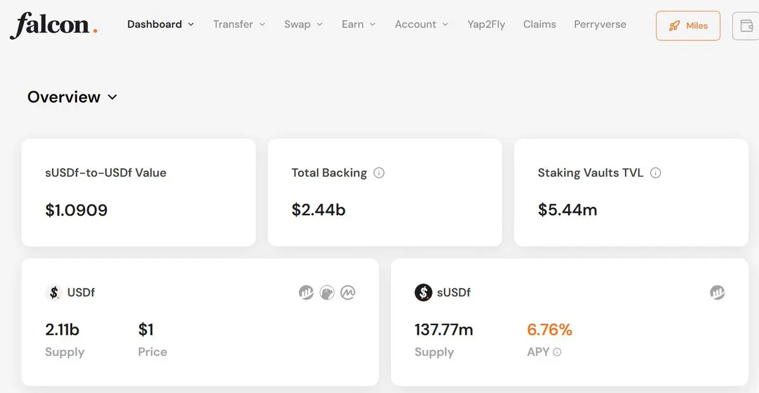Screen dimensions: 759x393
Task: Open the CoinMarketCap icon in USDf card
Action: 347,292
